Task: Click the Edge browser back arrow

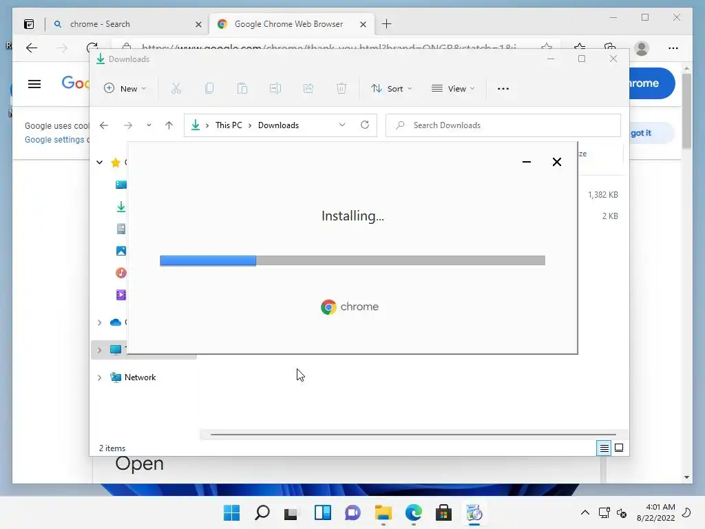Action: coord(32,48)
